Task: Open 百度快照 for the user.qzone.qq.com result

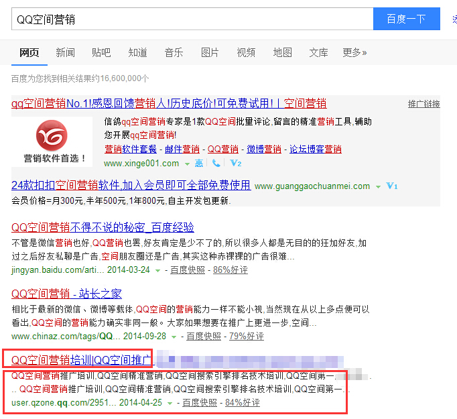Action: 200,403
